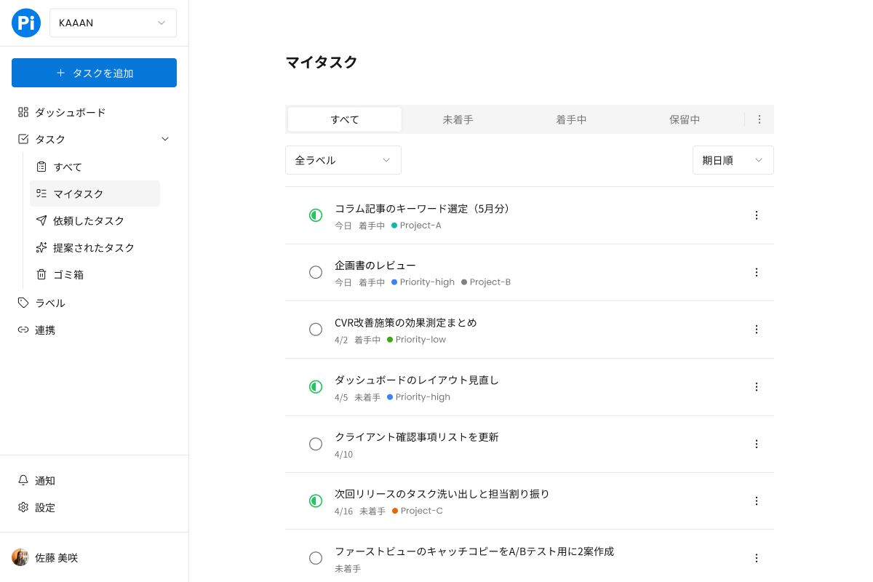Click the 連携 link icon
873x582 pixels.
coord(23,330)
